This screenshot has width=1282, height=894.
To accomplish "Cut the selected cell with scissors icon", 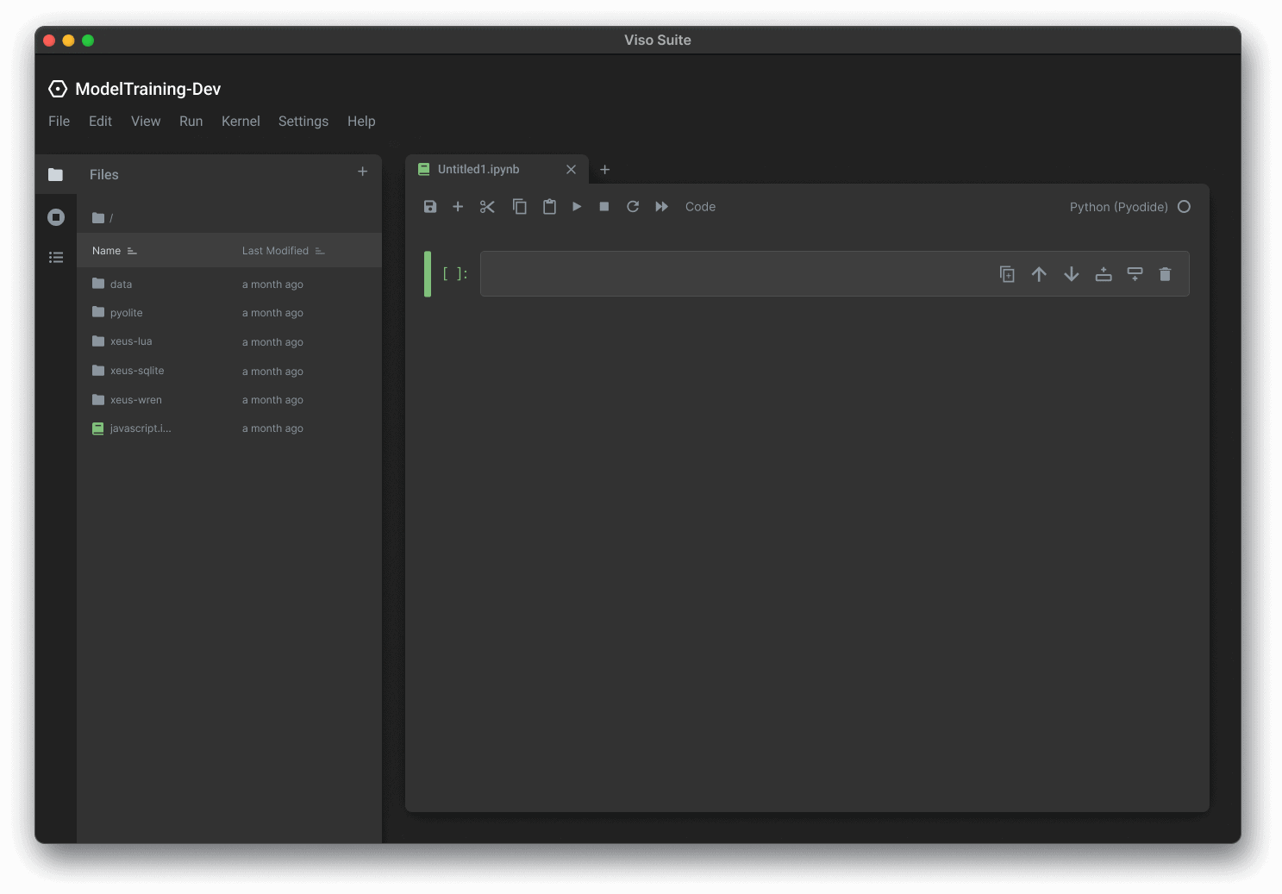I will [487, 207].
